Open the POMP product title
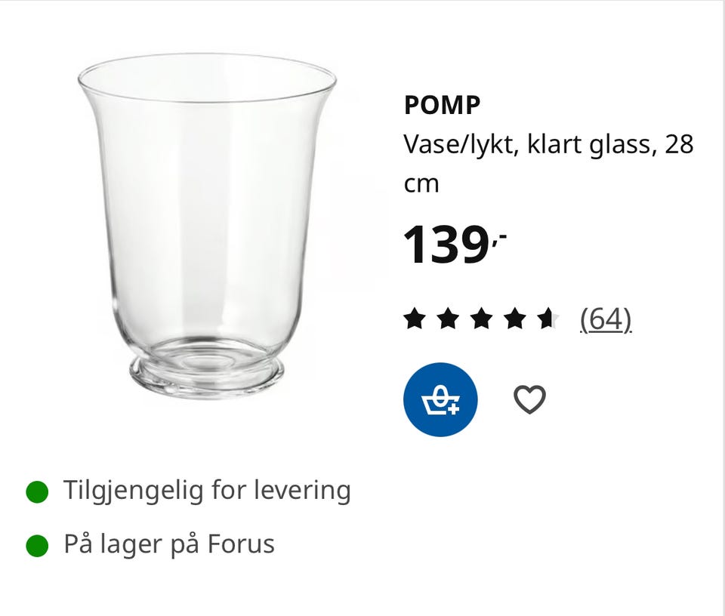 (442, 106)
